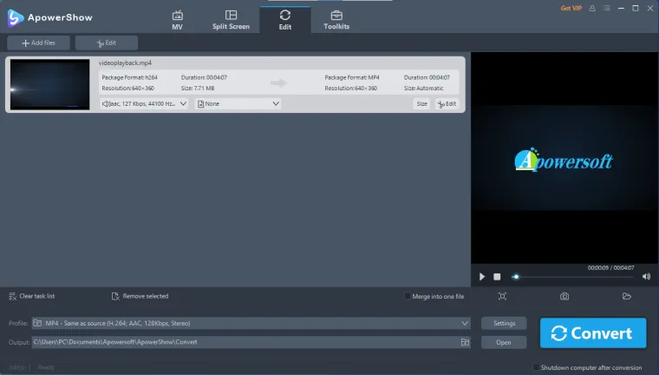Click output Package Format: MP4 text
This screenshot has height=375, width=659.
click(352, 77)
